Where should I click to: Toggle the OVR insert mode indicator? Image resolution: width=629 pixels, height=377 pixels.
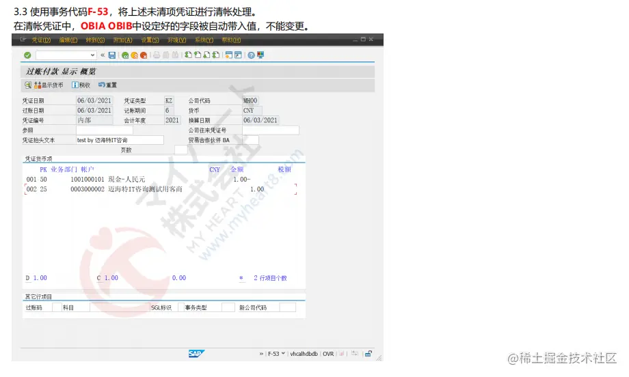coord(328,354)
